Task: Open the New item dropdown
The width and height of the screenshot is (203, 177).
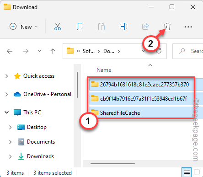Action: click(24, 27)
